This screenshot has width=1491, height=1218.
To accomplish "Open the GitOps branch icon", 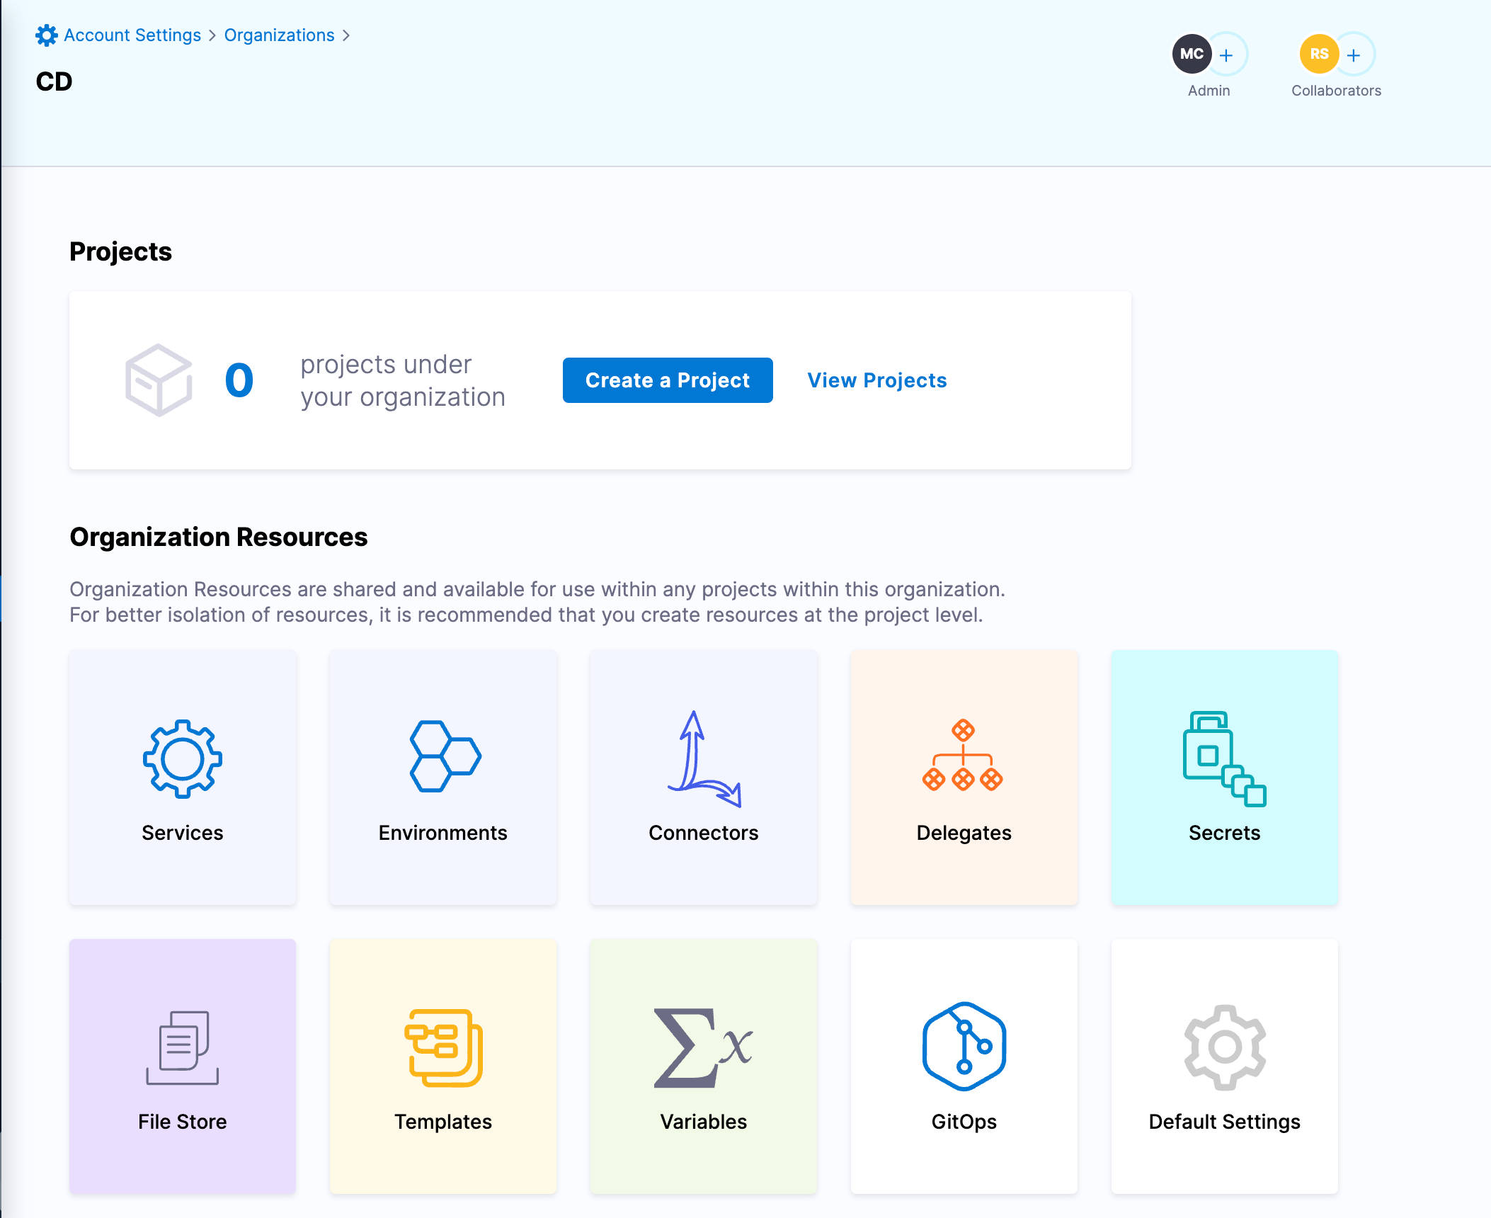I will point(964,1046).
